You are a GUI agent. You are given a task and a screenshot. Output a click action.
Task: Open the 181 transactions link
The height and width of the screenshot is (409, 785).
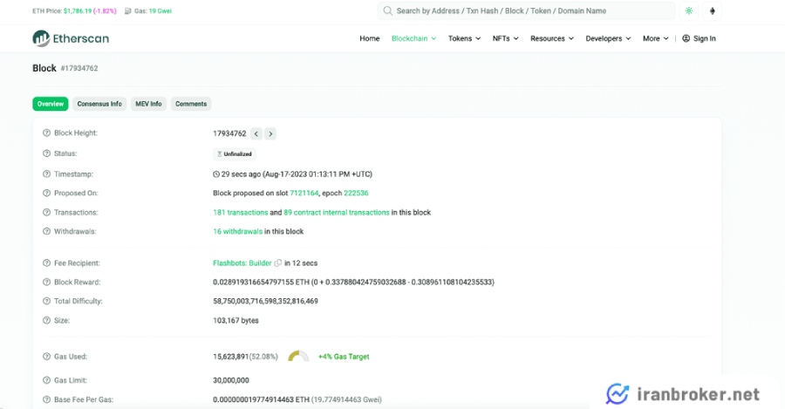(x=241, y=212)
